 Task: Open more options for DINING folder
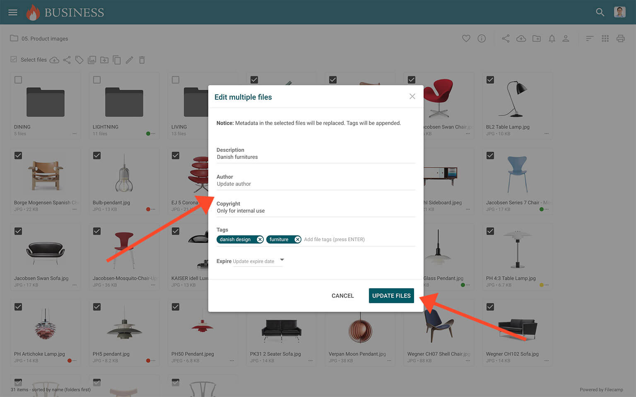(75, 134)
